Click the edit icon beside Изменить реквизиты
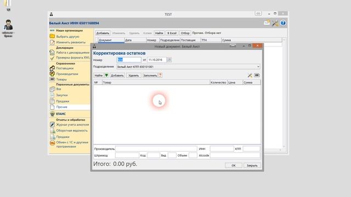 click(52, 42)
